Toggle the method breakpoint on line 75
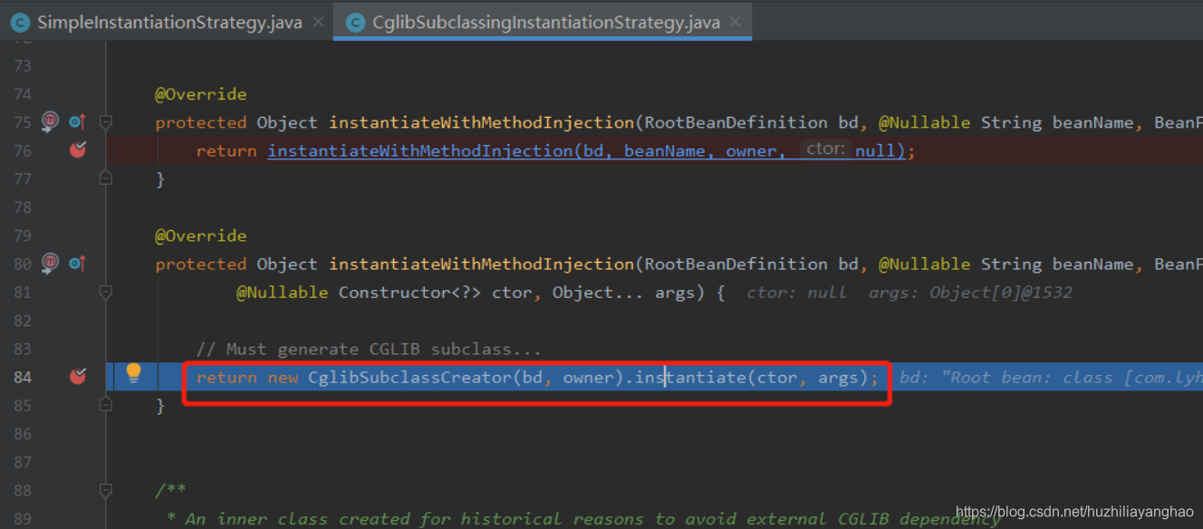 click(x=51, y=121)
